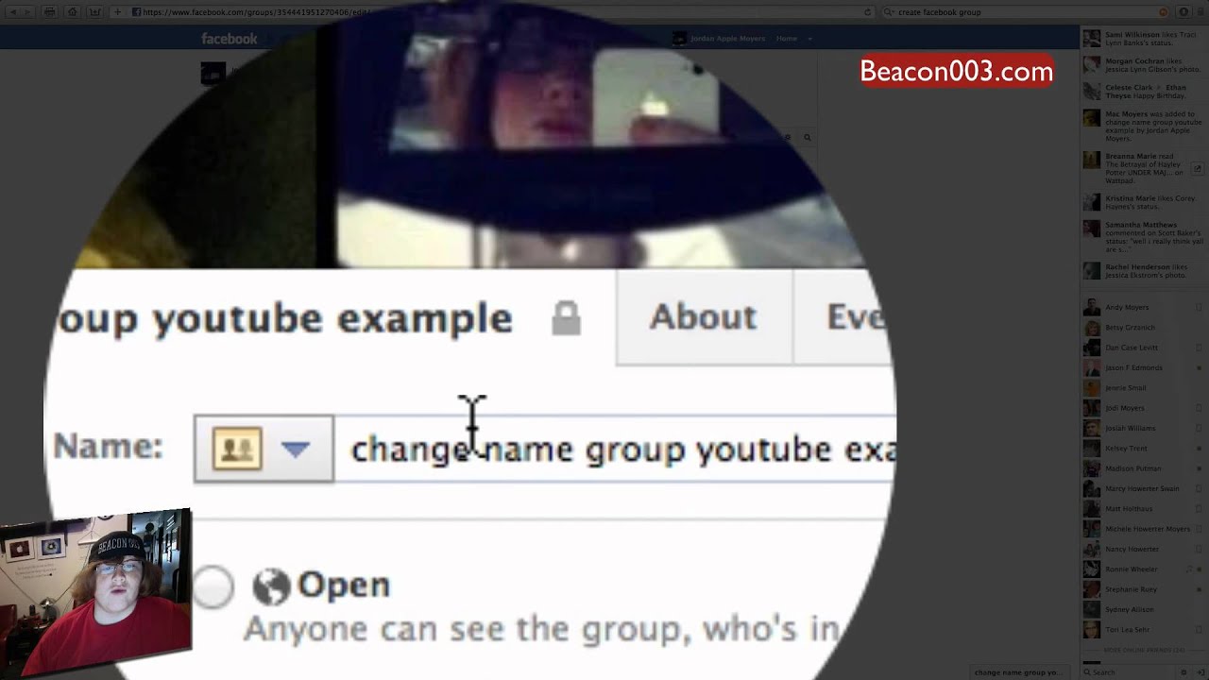
Task: Open chat with Dan Case Levitt
Action: click(1144, 348)
